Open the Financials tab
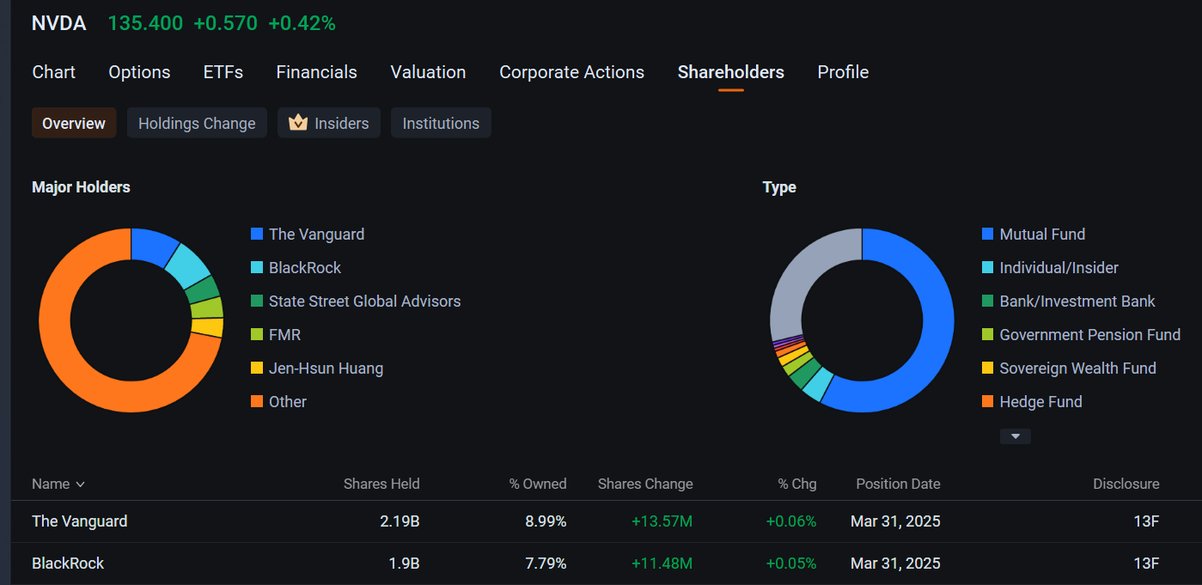The image size is (1202, 585). pos(316,72)
